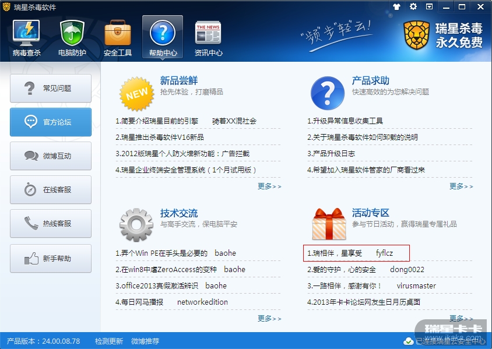Open post 弄个Win PE在手头是必要的
Image resolution: width=492 pixels, height=349 pixels.
point(161,253)
